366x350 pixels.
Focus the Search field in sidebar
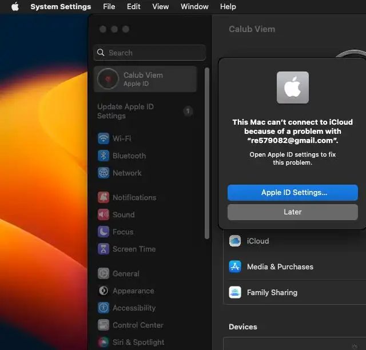click(x=149, y=53)
